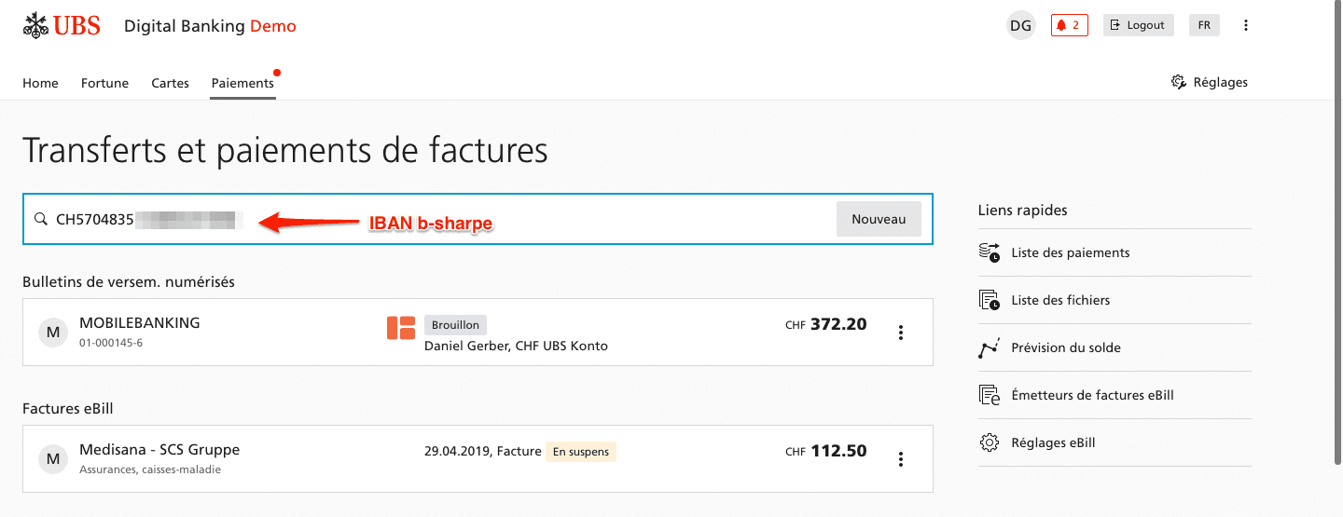Switch language with FR button
Image resolution: width=1343 pixels, height=517 pixels.
[x=1204, y=25]
